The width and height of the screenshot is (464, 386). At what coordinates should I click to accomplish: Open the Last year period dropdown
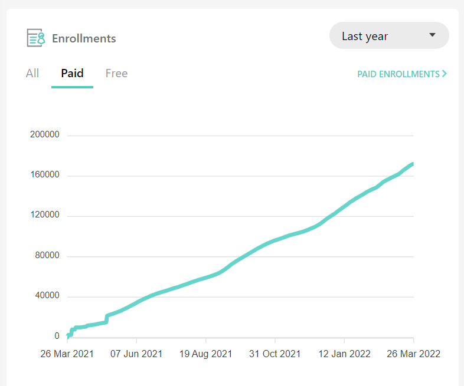click(x=388, y=36)
